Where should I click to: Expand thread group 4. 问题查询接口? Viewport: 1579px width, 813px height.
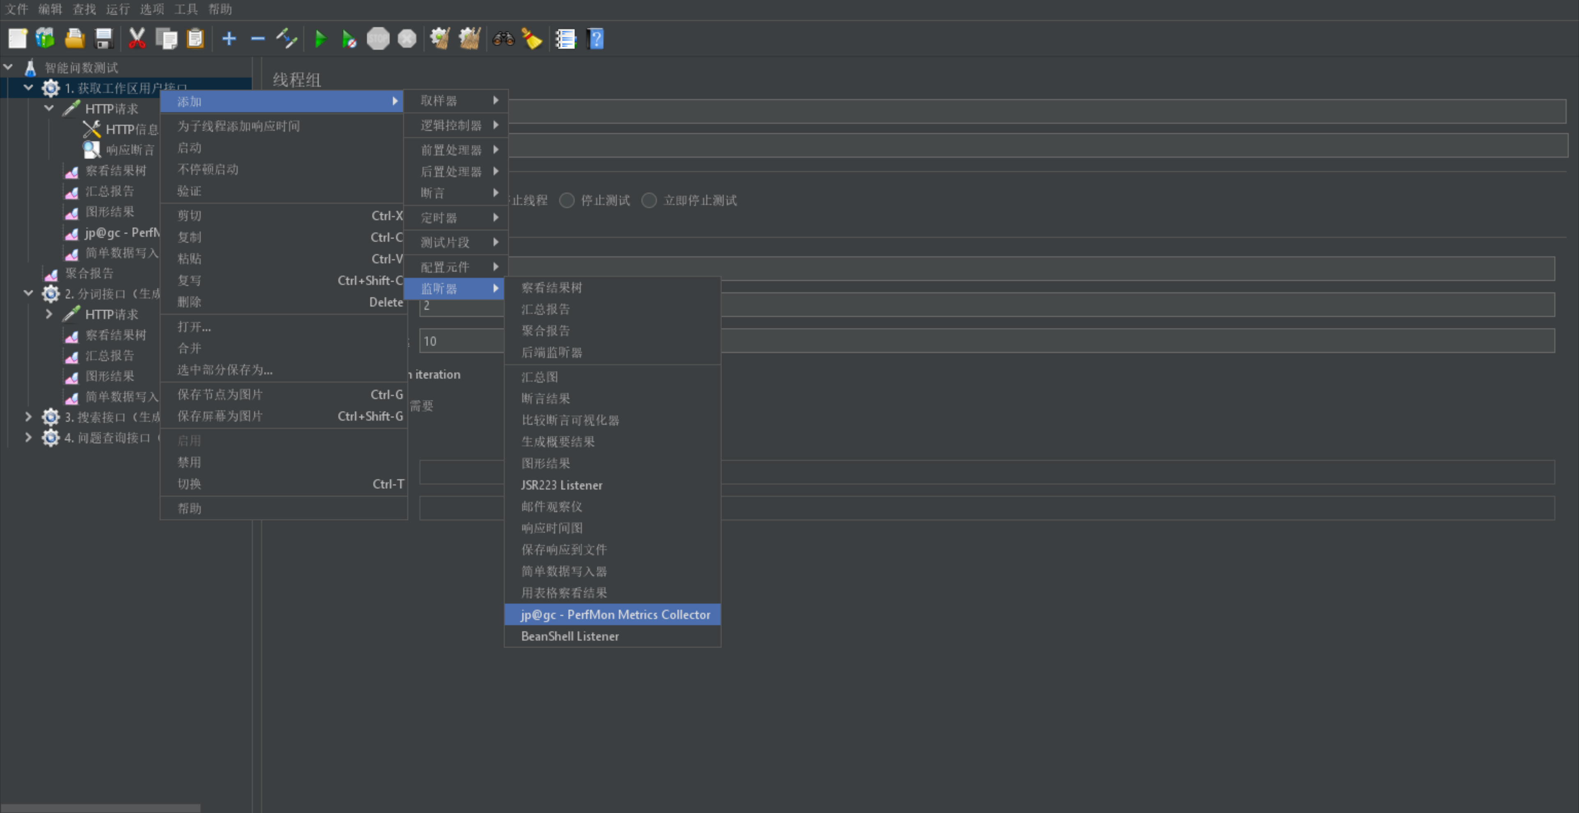click(28, 437)
